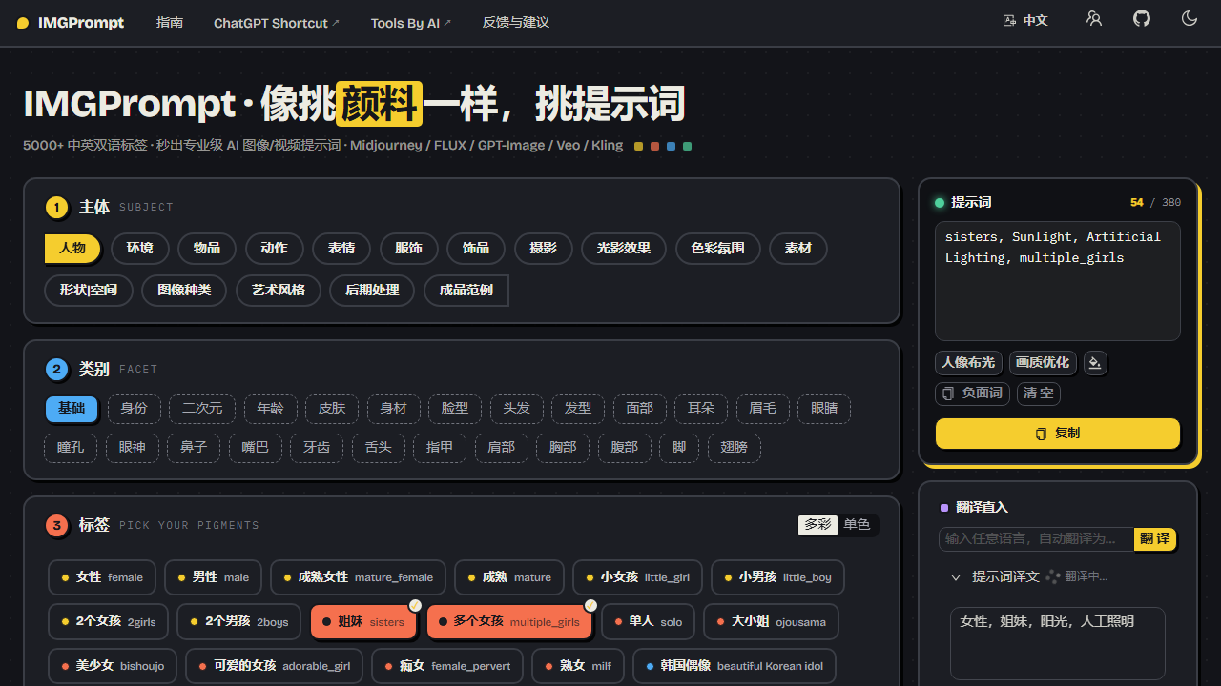Select the 饰品 subject tab
Image resolution: width=1221 pixels, height=686 pixels.
coord(476,248)
